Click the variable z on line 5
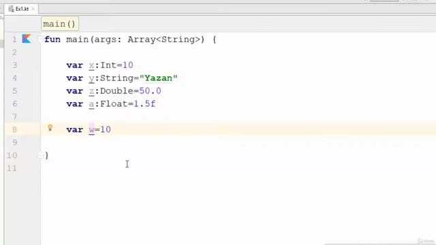This screenshot has height=245, width=436. 91,91
